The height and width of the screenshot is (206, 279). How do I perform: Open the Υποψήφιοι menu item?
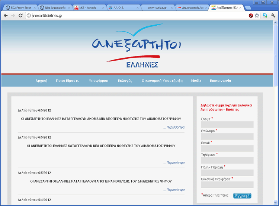(x=99, y=81)
